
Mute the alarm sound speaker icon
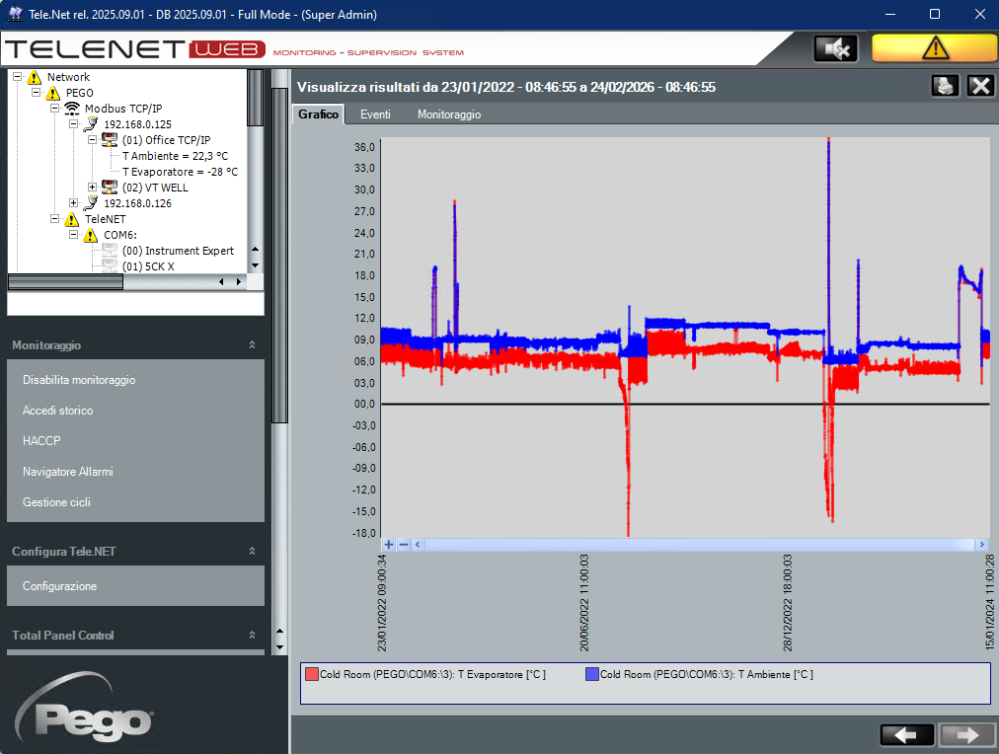coord(835,47)
